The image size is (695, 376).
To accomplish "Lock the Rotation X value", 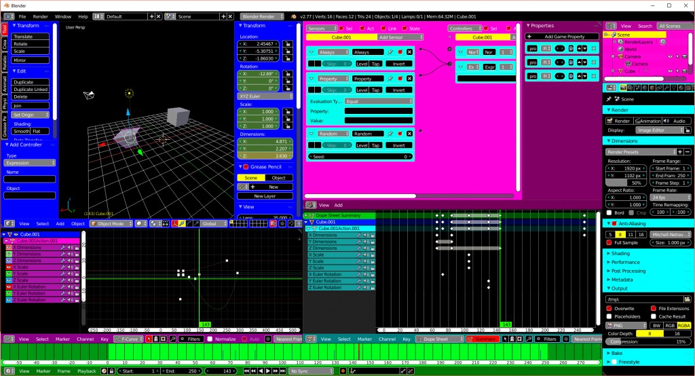I will pyautogui.click(x=287, y=74).
